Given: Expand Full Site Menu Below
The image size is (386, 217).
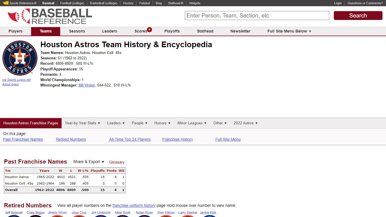Looking at the screenshot, I should (x=289, y=31).
